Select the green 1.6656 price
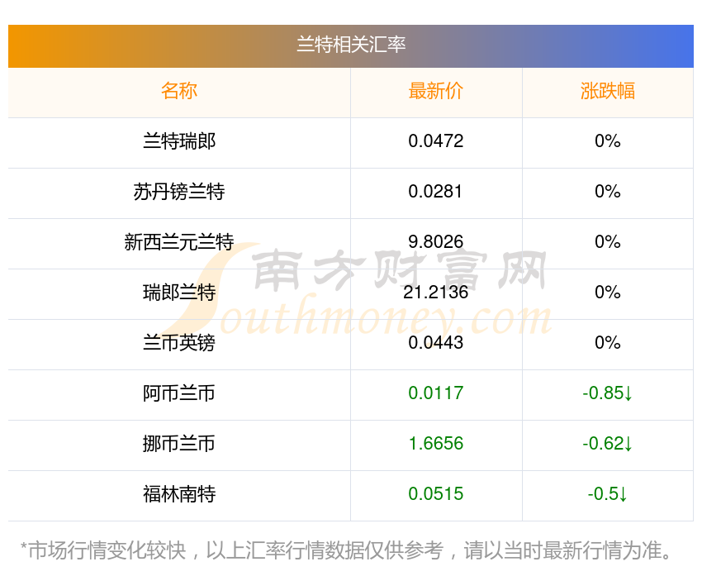This screenshot has height=576, width=702. 436,444
